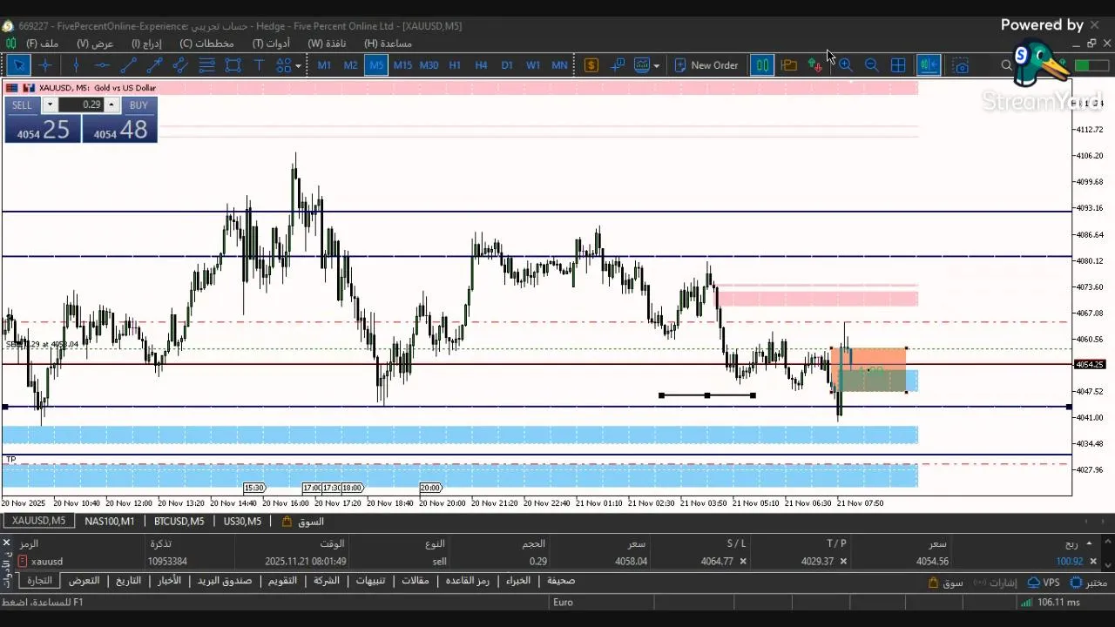Click BUY one-click trading button
The width and height of the screenshot is (1115, 627).
pyautogui.click(x=139, y=105)
